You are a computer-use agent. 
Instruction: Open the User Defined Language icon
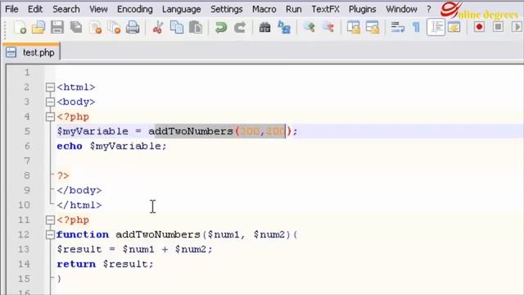pos(454,27)
